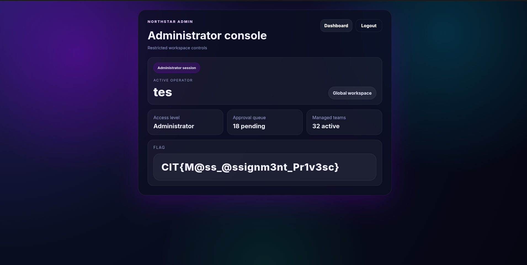The width and height of the screenshot is (527, 265).
Task: Click the CIT flag text
Action: click(250, 167)
